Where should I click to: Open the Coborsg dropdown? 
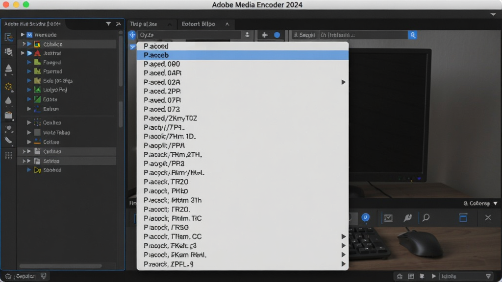[x=480, y=203]
